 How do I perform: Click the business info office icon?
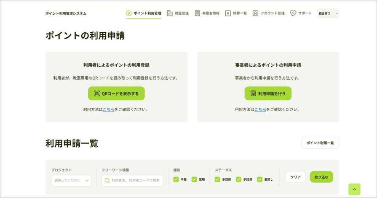[x=197, y=13]
